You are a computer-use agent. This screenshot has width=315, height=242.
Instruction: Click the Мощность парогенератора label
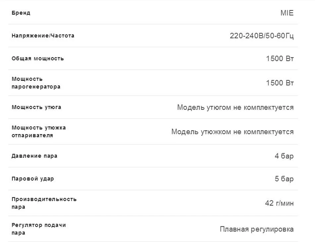(x=36, y=83)
